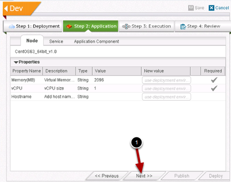231x182 pixels.
Task: Open the Application Component tab
Action: pyautogui.click(x=96, y=42)
